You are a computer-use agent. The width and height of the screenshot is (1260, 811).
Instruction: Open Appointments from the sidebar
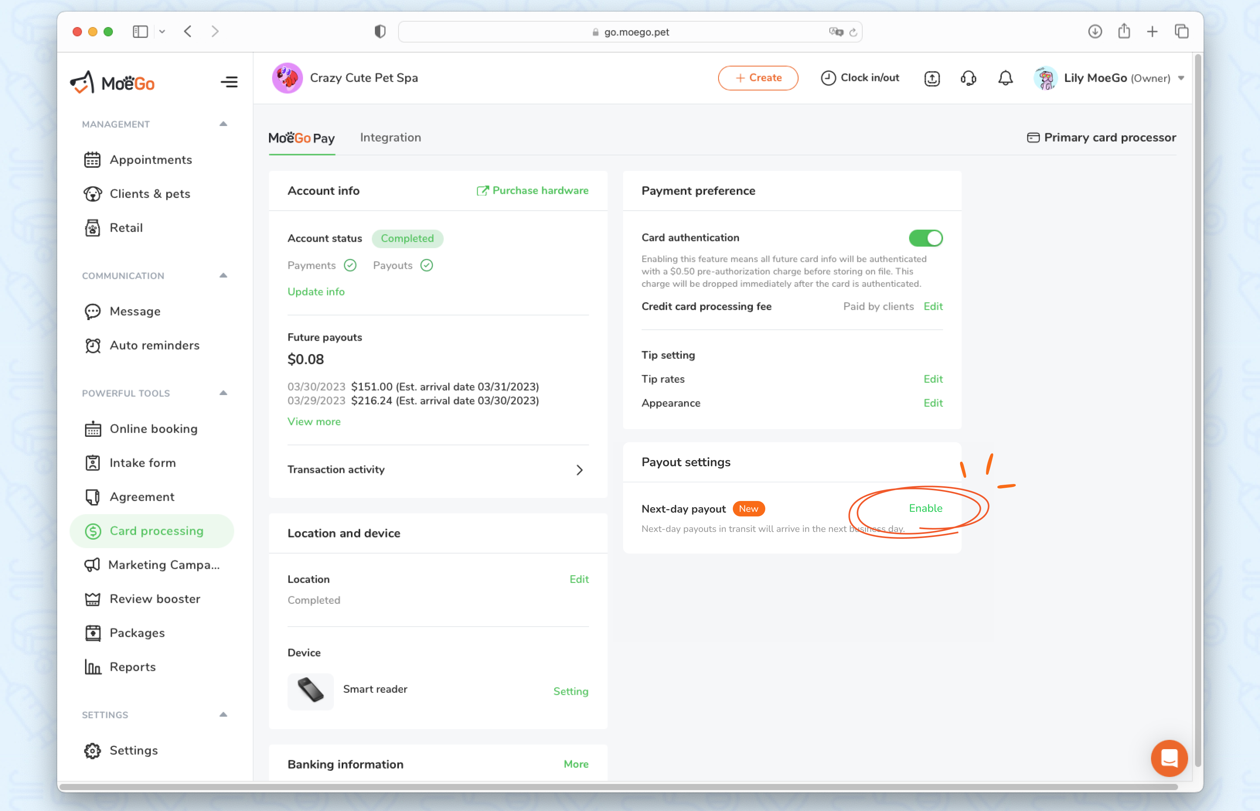click(x=151, y=160)
